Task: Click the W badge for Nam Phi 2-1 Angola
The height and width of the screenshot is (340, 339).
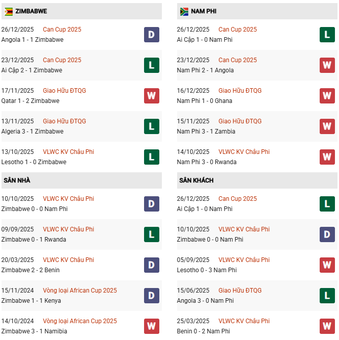Action: [x=327, y=65]
